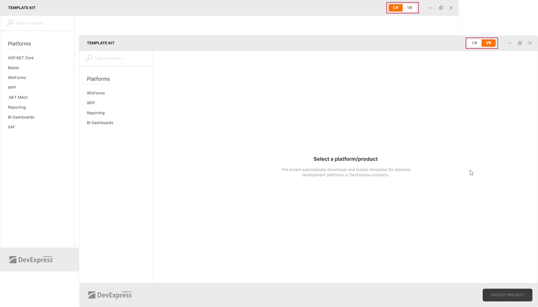Select .NET MAUI in the back window
The image size is (538, 307).
(18, 98)
